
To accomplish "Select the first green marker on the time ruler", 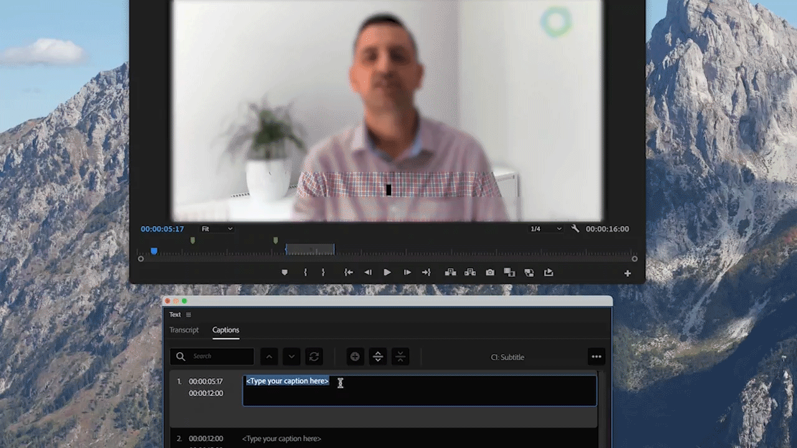I will point(192,240).
